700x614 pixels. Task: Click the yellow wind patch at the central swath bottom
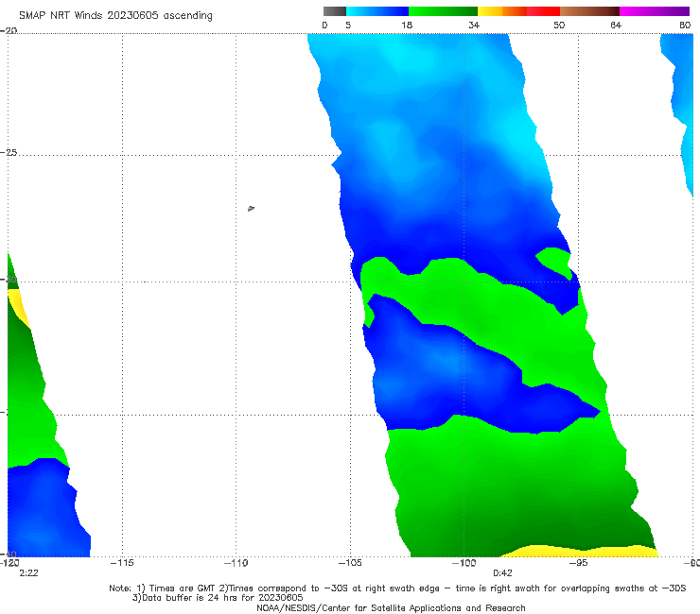(581, 552)
